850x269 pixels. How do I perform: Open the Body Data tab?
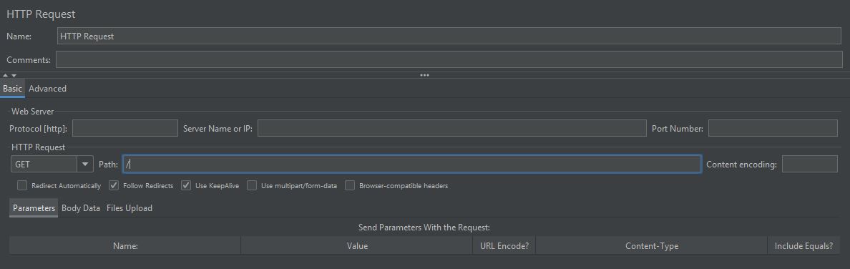(81, 208)
